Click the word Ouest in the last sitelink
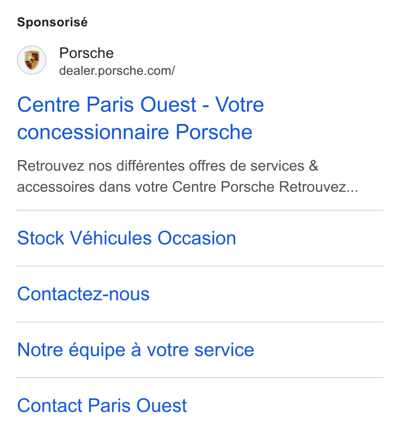This screenshot has height=433, width=401. click(x=162, y=406)
